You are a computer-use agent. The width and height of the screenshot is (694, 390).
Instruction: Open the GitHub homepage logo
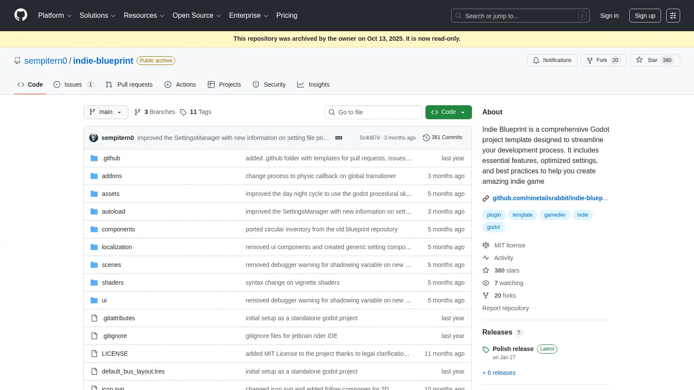click(21, 15)
